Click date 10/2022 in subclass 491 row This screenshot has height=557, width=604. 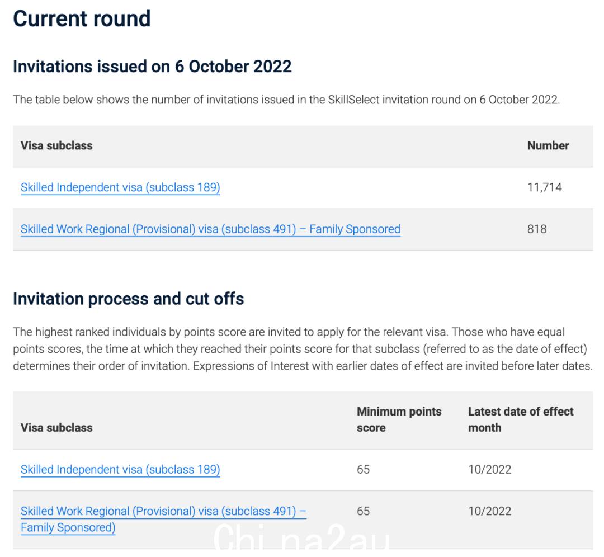click(489, 511)
